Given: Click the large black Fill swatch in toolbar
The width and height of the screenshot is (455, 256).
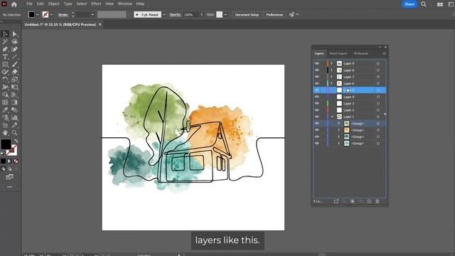Looking at the screenshot, I should pyautogui.click(x=6, y=144).
